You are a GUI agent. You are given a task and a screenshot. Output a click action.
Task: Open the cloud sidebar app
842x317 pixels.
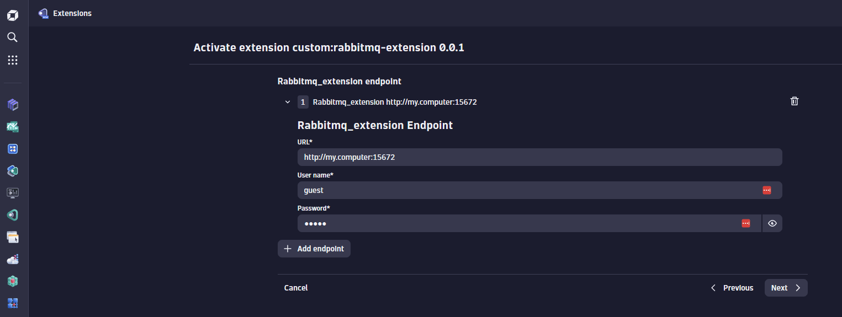click(13, 259)
